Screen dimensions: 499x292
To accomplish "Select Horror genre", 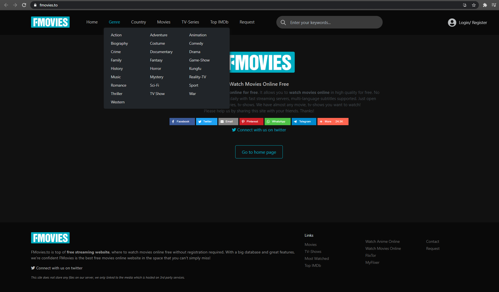I will (x=156, y=68).
